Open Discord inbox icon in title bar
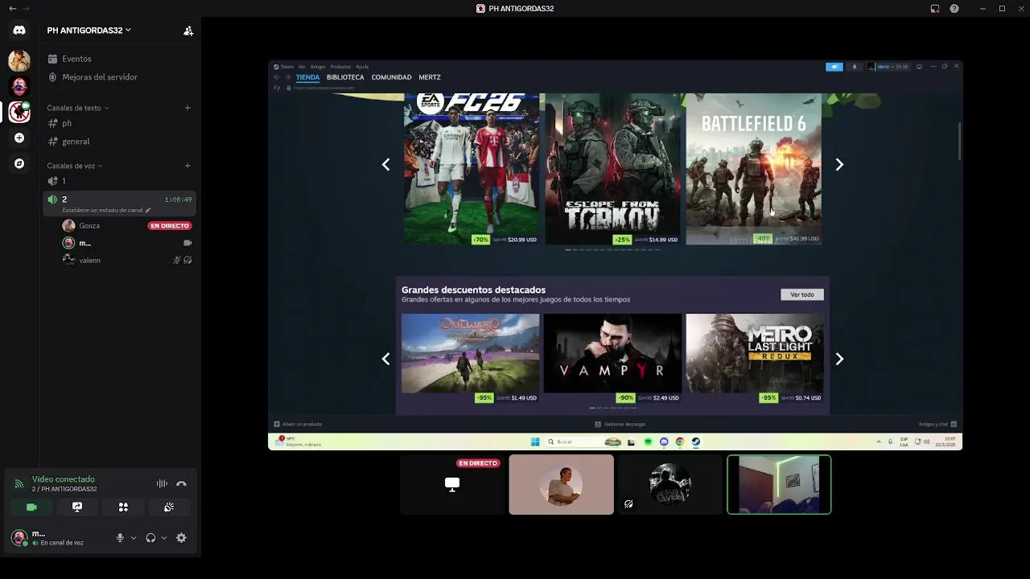The image size is (1030, 579). pyautogui.click(x=935, y=9)
